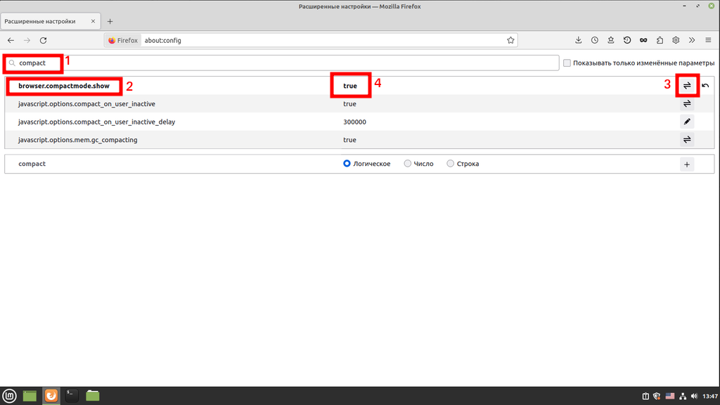This screenshot has height=405, width=720.
Task: Add the new compact preference with plus
Action: click(687, 164)
